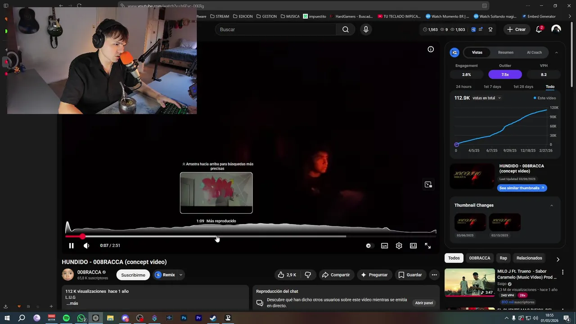Screen dimensions: 576x324
Task: Switch to theater mode
Action: coord(413,246)
